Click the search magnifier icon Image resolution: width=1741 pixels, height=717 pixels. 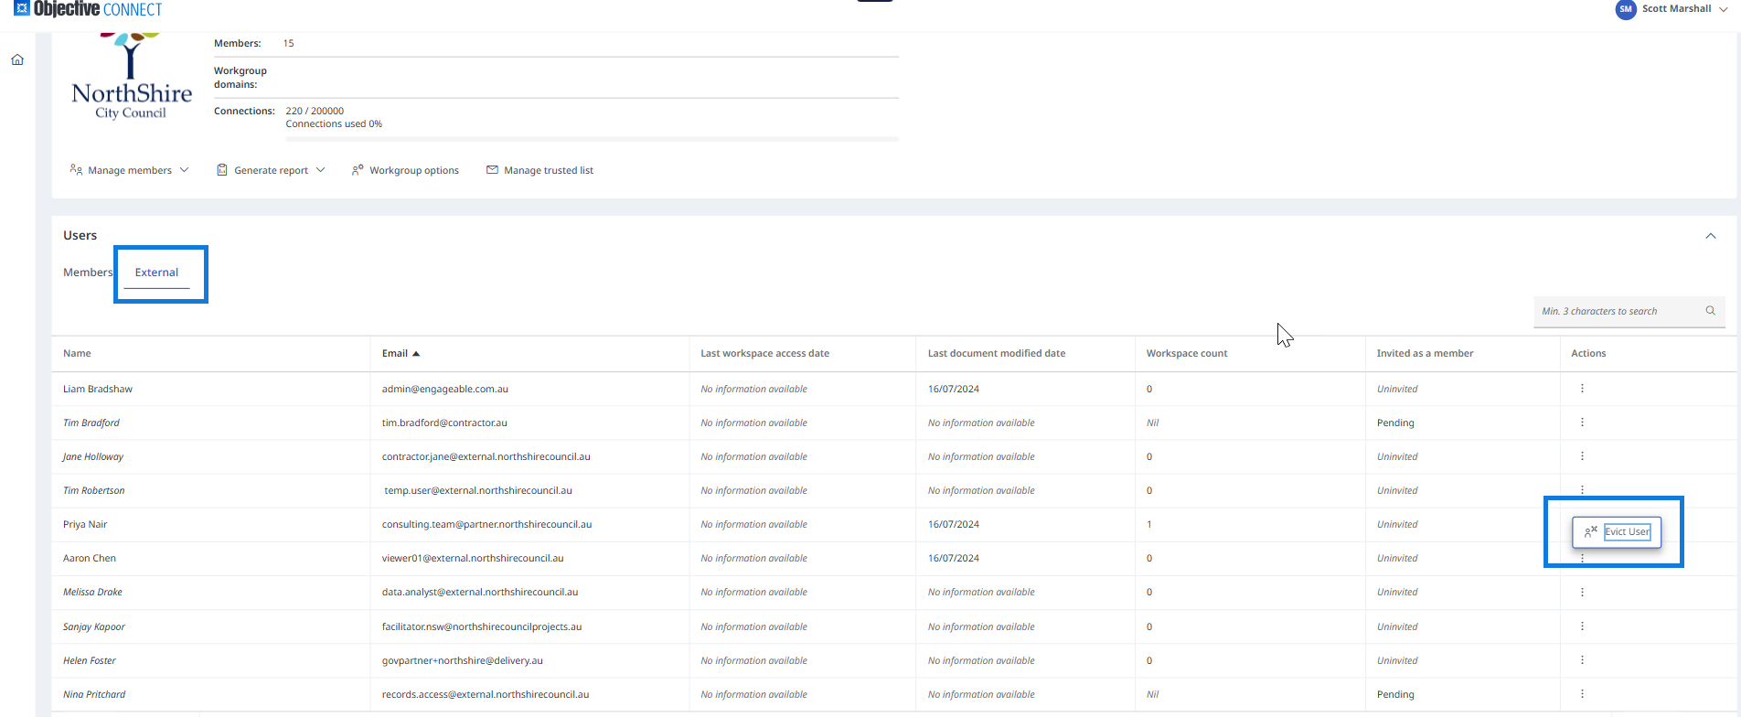pos(1710,311)
